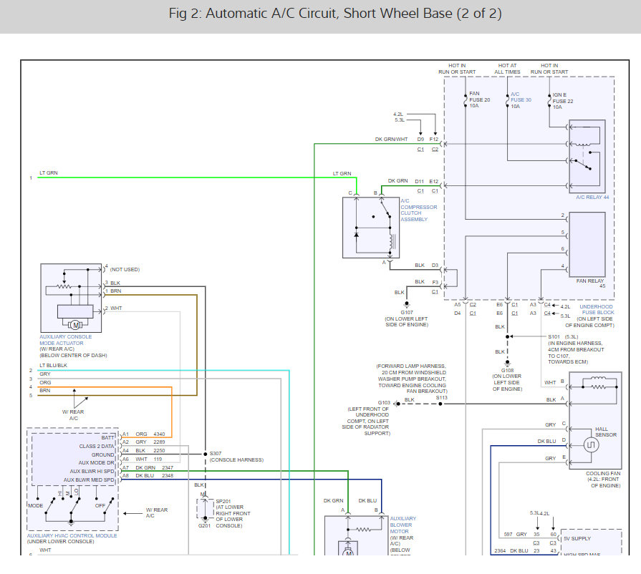Image resolution: width=641 pixels, height=574 pixels.
Task: Click the 'G103' ground label
Action: pyautogui.click(x=384, y=403)
